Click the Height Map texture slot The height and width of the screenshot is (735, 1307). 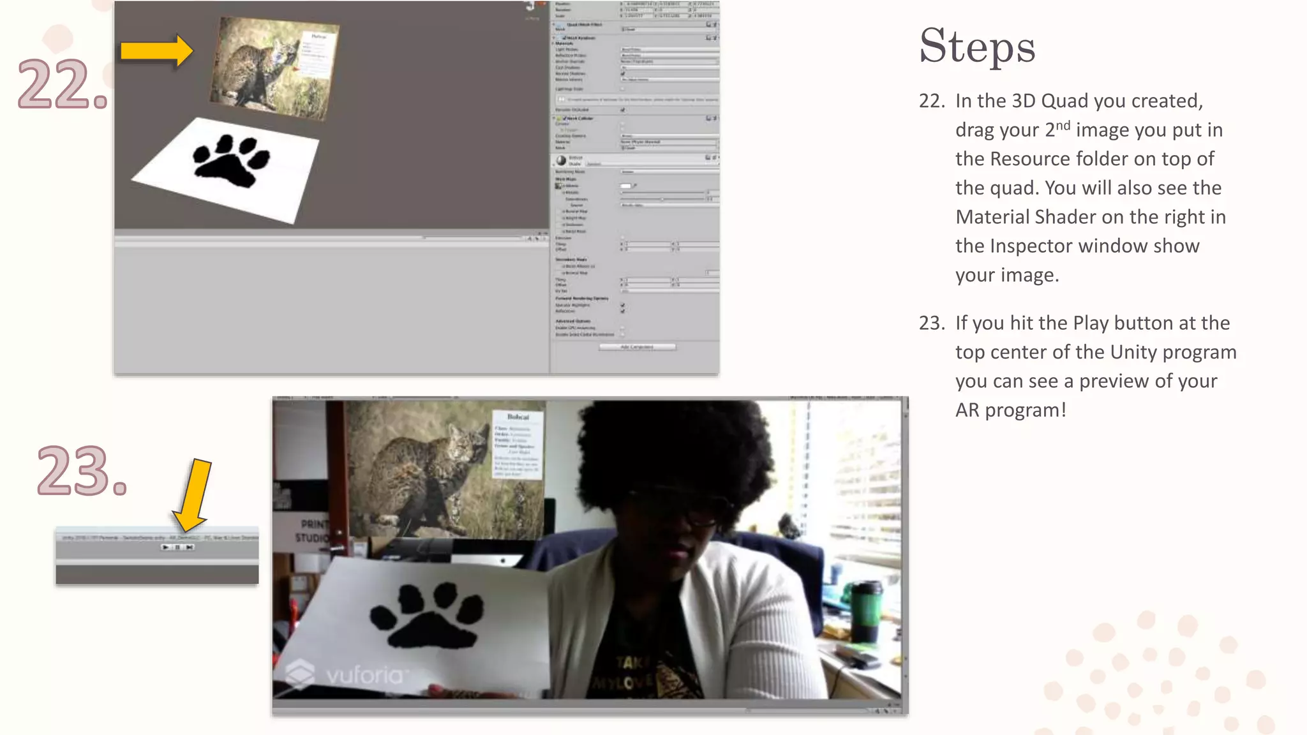559,218
